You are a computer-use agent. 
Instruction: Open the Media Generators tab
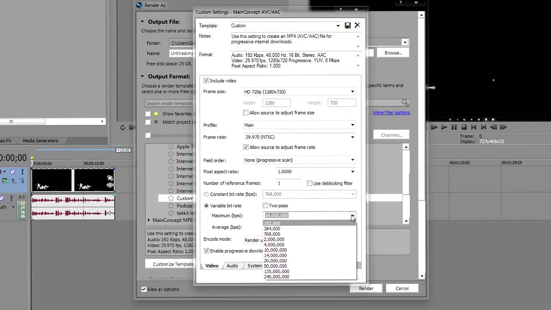(40, 141)
